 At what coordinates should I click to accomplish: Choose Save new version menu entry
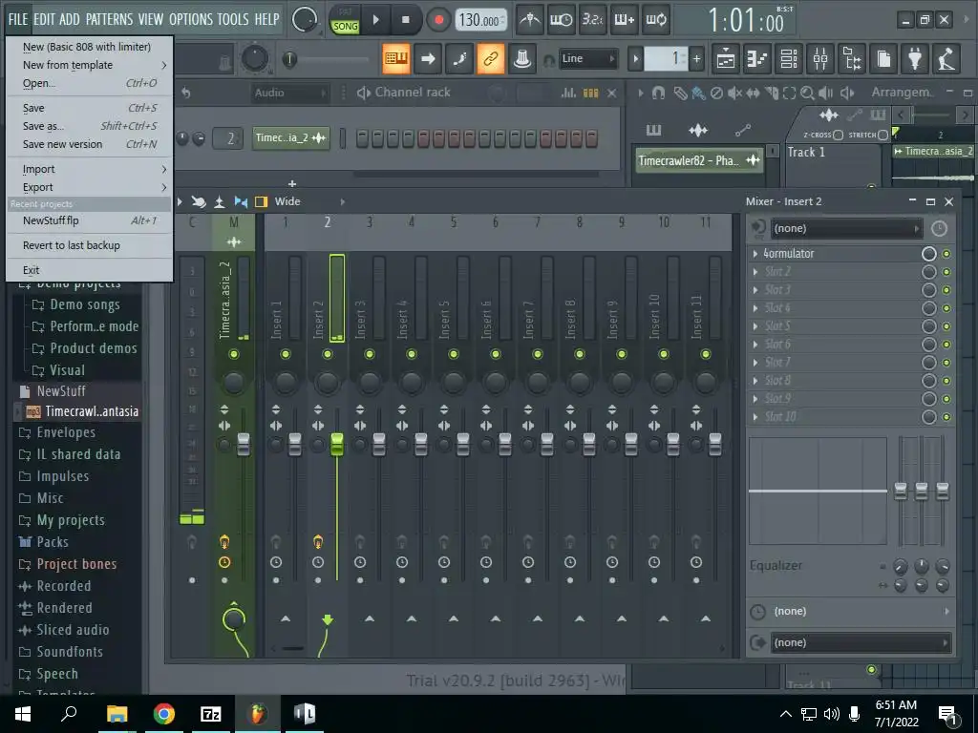[x=89, y=144]
